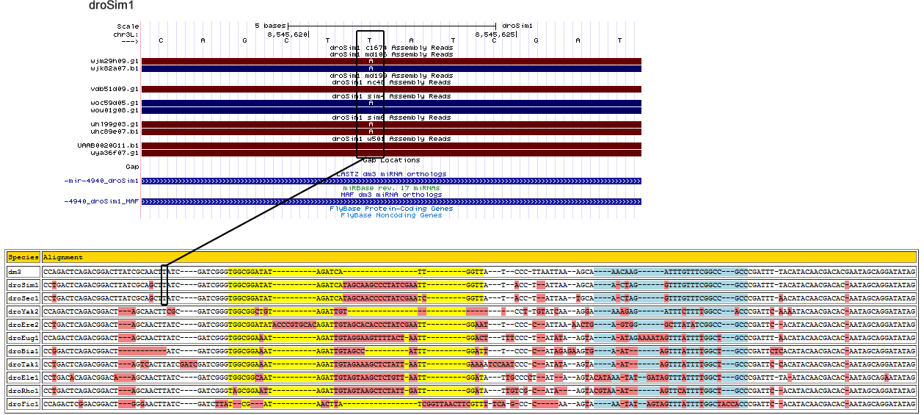
Task: Click the droSim1 sim4 Assembly Reads title
Action: 391,96
